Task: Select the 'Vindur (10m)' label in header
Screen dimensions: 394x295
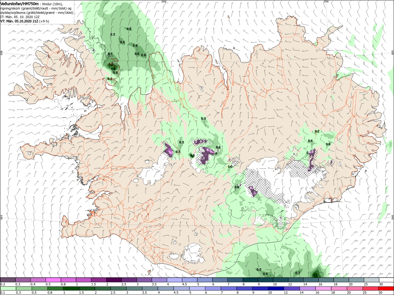Action: pos(53,4)
